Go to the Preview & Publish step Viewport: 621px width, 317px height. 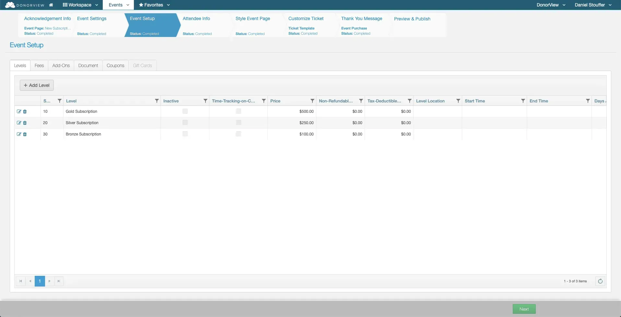pyautogui.click(x=417, y=25)
